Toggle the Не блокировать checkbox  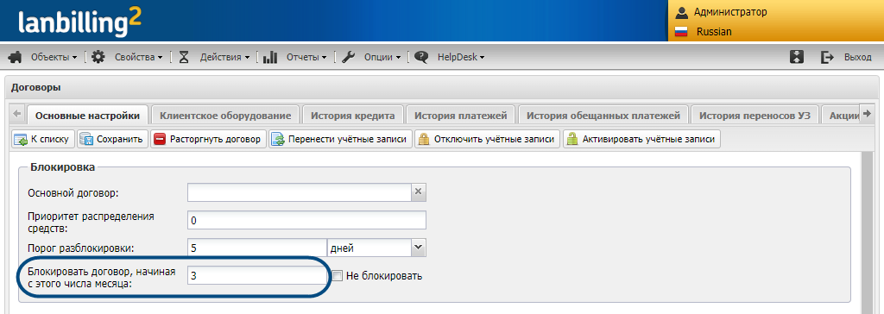[x=338, y=276]
